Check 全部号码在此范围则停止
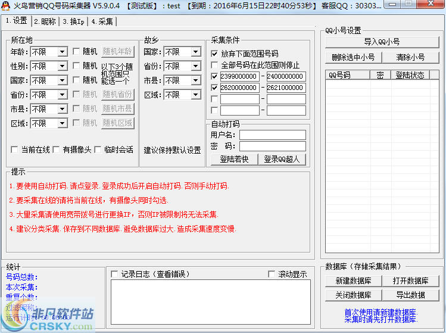The image size is (446, 333). coord(214,65)
